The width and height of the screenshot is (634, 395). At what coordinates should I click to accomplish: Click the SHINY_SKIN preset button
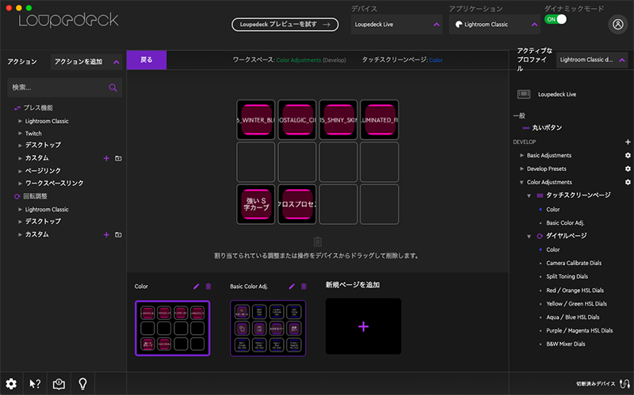tap(338, 120)
